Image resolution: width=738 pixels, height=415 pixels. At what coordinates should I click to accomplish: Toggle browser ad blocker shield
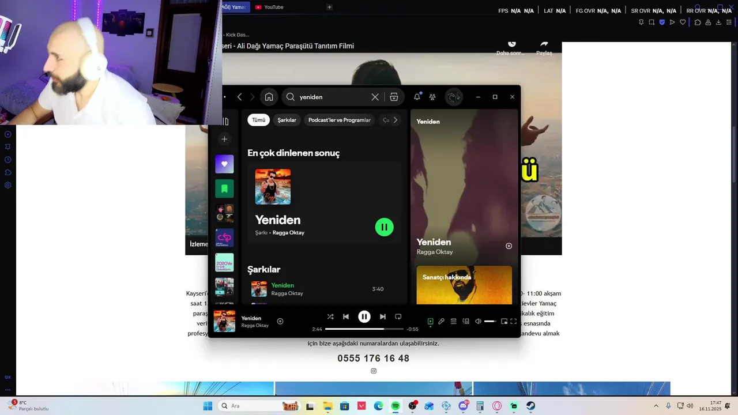(x=662, y=22)
